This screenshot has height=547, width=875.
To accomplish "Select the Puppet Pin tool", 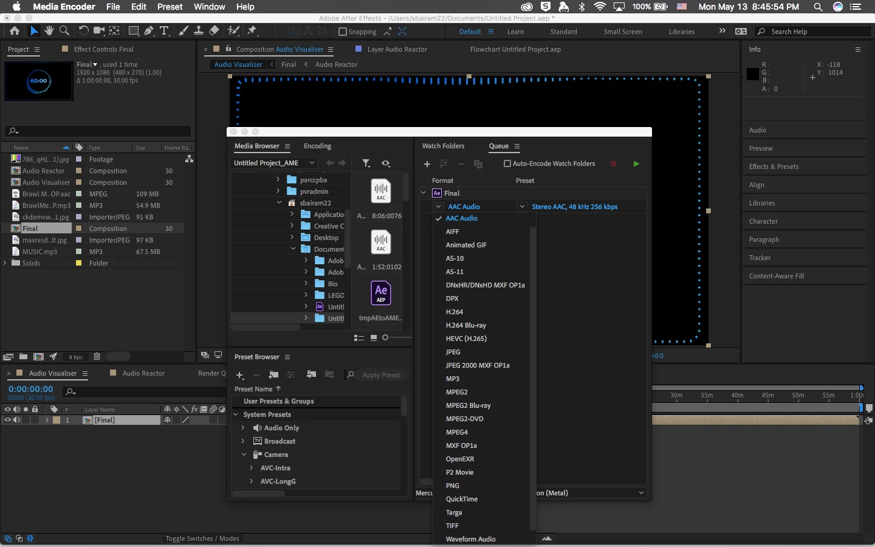I will pyautogui.click(x=253, y=30).
